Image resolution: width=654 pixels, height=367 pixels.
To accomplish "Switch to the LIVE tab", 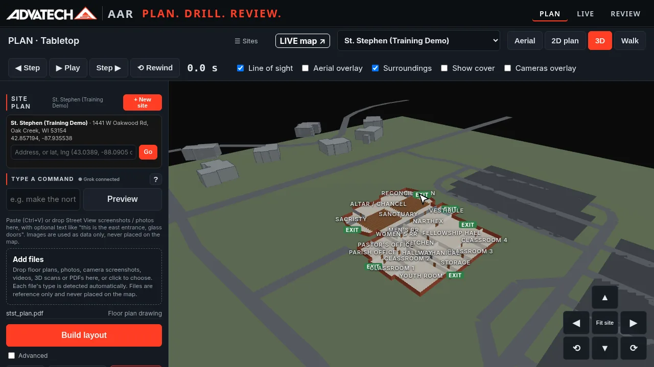I will pos(586,14).
